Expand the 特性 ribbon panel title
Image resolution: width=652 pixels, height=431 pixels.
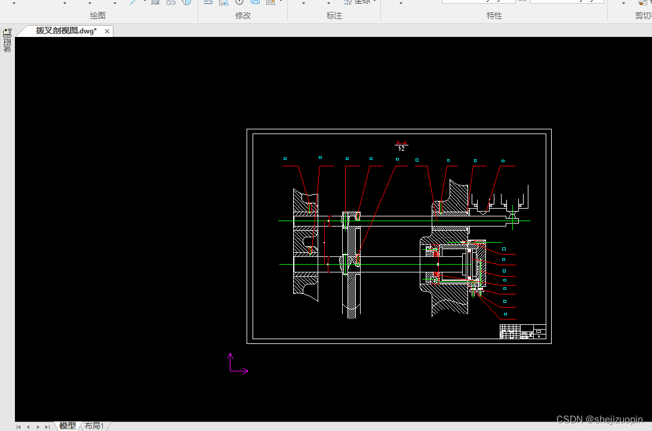(494, 15)
